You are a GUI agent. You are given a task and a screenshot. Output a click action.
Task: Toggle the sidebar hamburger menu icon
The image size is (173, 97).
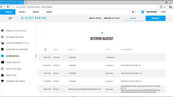coord(11,18)
